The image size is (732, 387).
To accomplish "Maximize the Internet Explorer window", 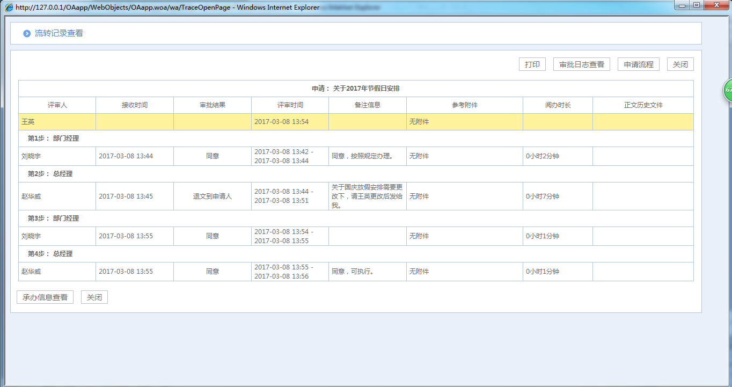I will click(697, 5).
